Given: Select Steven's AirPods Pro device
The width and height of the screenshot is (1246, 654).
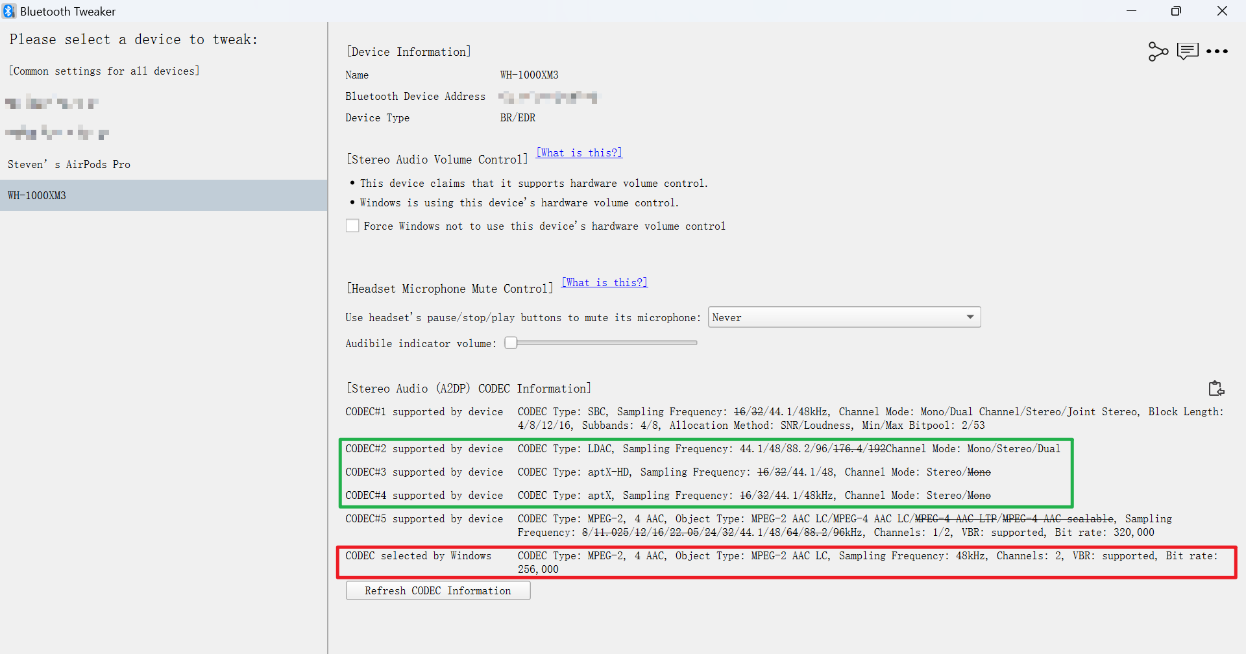Looking at the screenshot, I should (x=69, y=164).
